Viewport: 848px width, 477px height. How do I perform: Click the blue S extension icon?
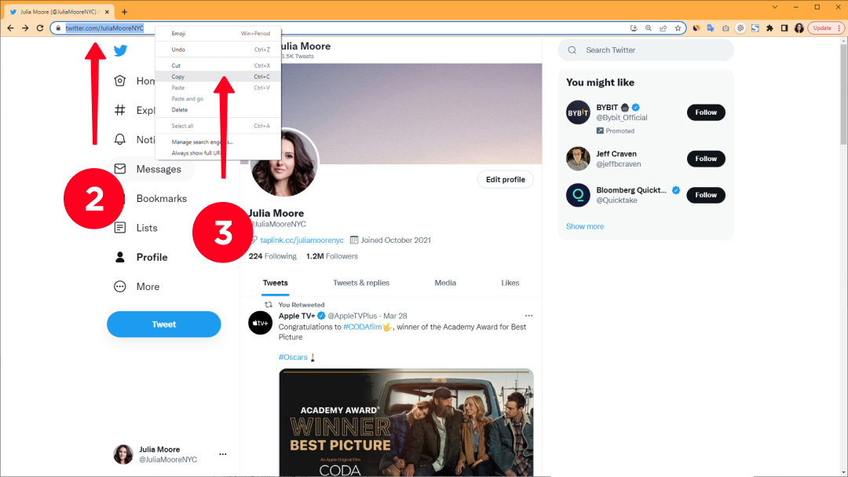click(x=755, y=28)
